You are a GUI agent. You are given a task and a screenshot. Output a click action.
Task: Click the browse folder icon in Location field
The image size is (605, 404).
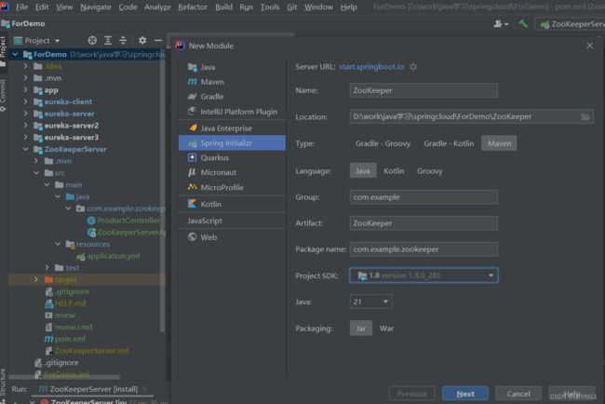(585, 116)
